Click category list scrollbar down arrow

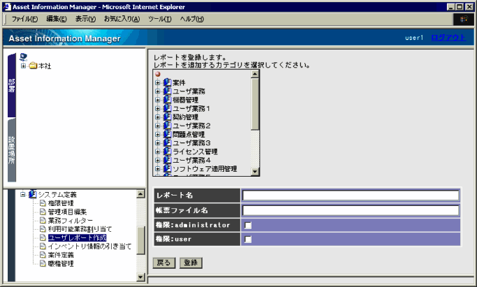pos(255,172)
